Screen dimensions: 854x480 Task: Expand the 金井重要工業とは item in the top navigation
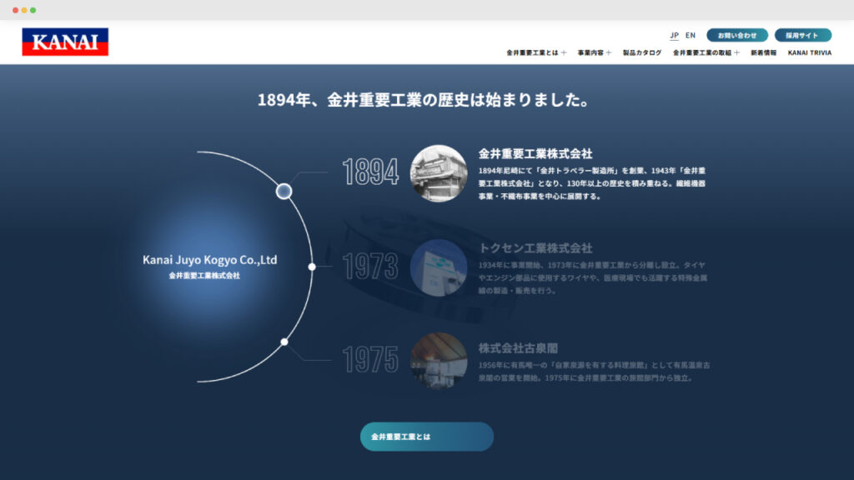pos(536,52)
